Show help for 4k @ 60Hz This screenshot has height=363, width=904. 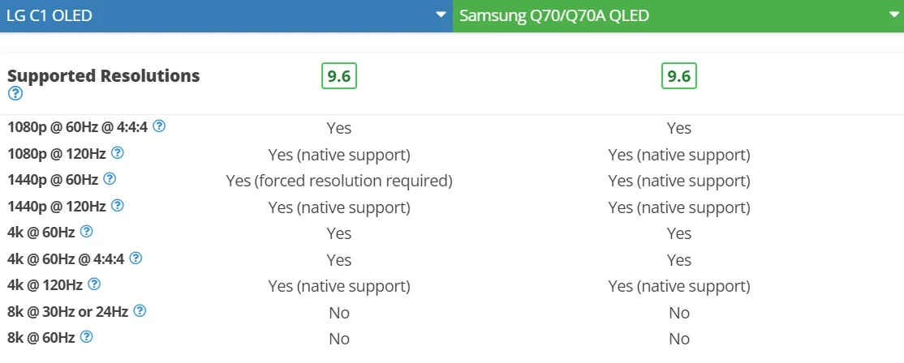point(87,231)
